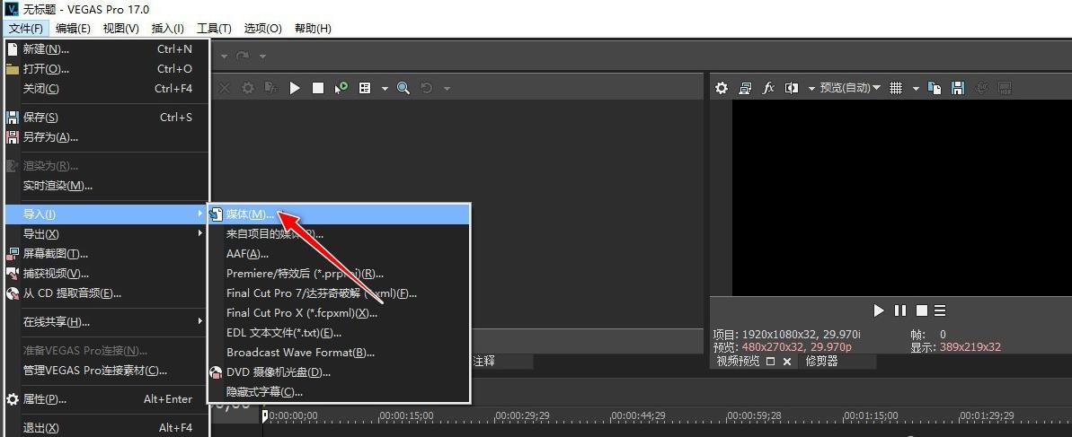Select 从 CD 提取音频(E)... entry
Image resolution: width=1072 pixels, height=437 pixels.
pyautogui.click(x=106, y=293)
